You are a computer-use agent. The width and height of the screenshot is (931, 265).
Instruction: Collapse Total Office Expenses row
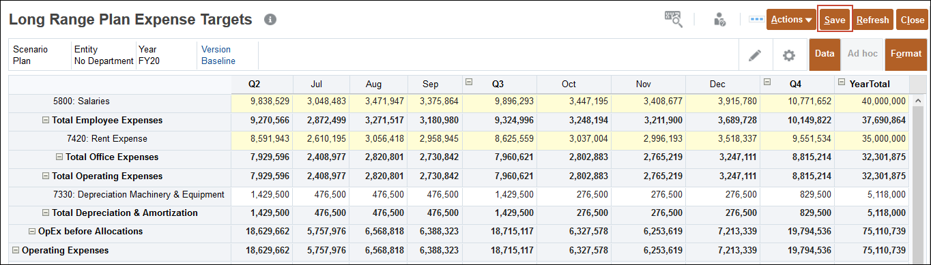coord(59,157)
